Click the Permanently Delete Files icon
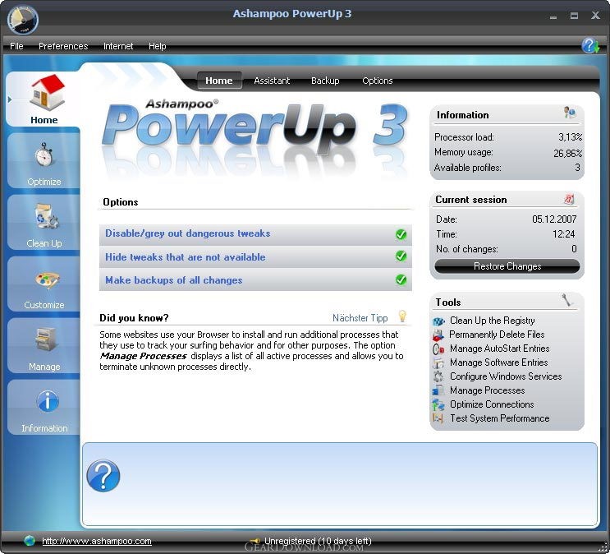The width and height of the screenshot is (610, 554). pyautogui.click(x=438, y=335)
